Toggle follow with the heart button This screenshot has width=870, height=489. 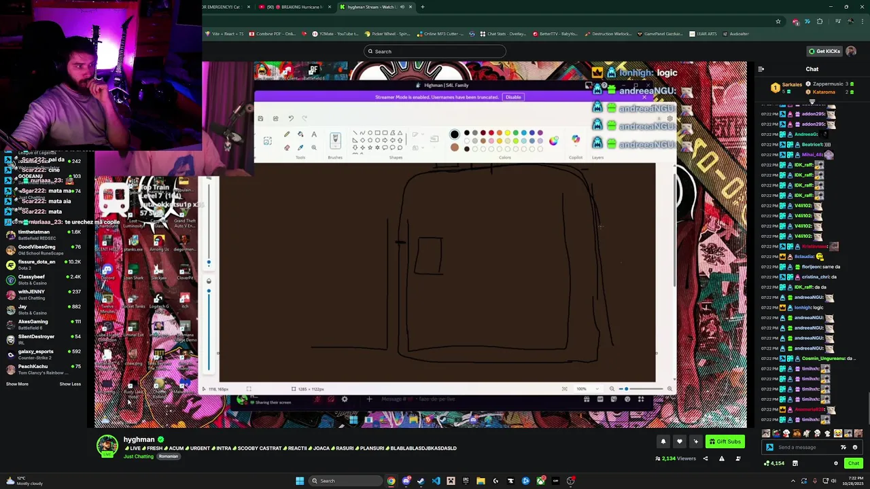point(679,441)
